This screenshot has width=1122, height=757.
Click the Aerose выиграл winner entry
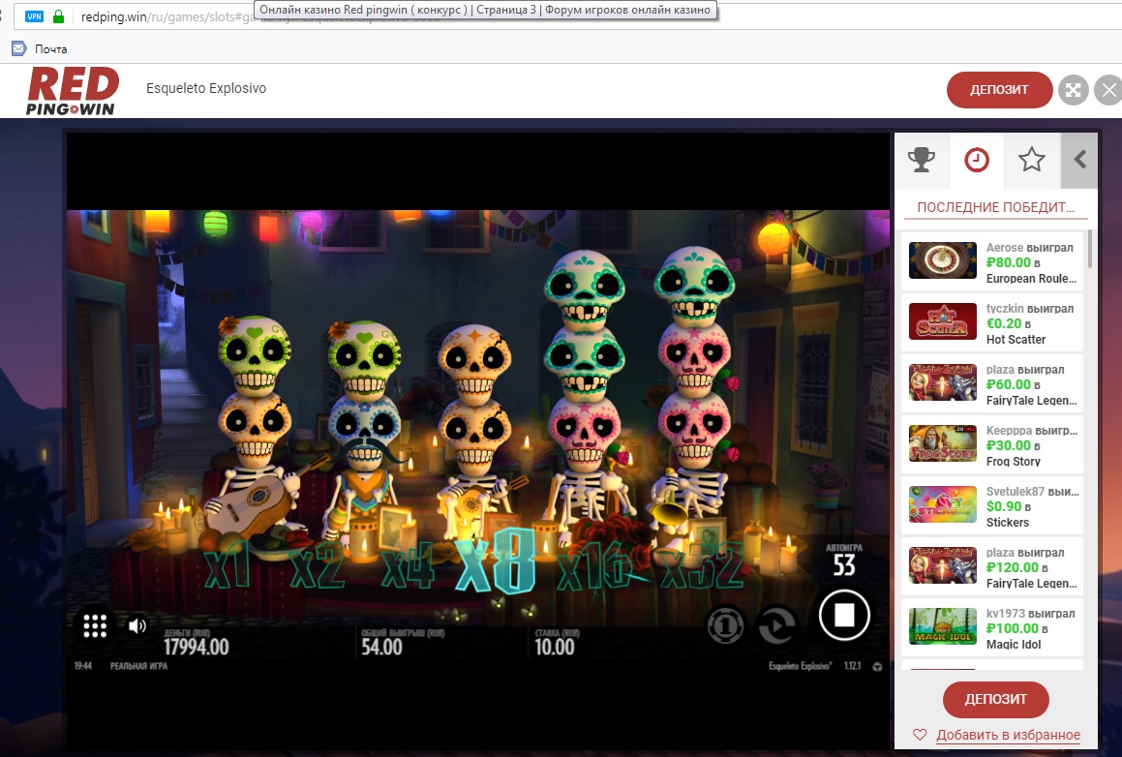992,261
